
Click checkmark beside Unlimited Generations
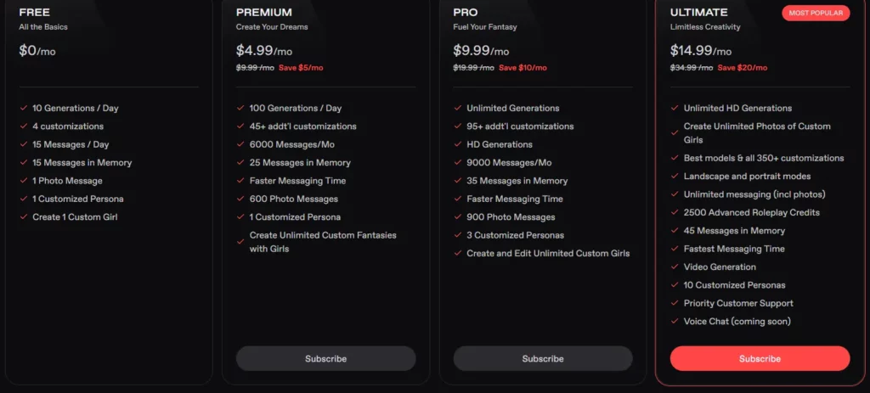[x=456, y=109]
